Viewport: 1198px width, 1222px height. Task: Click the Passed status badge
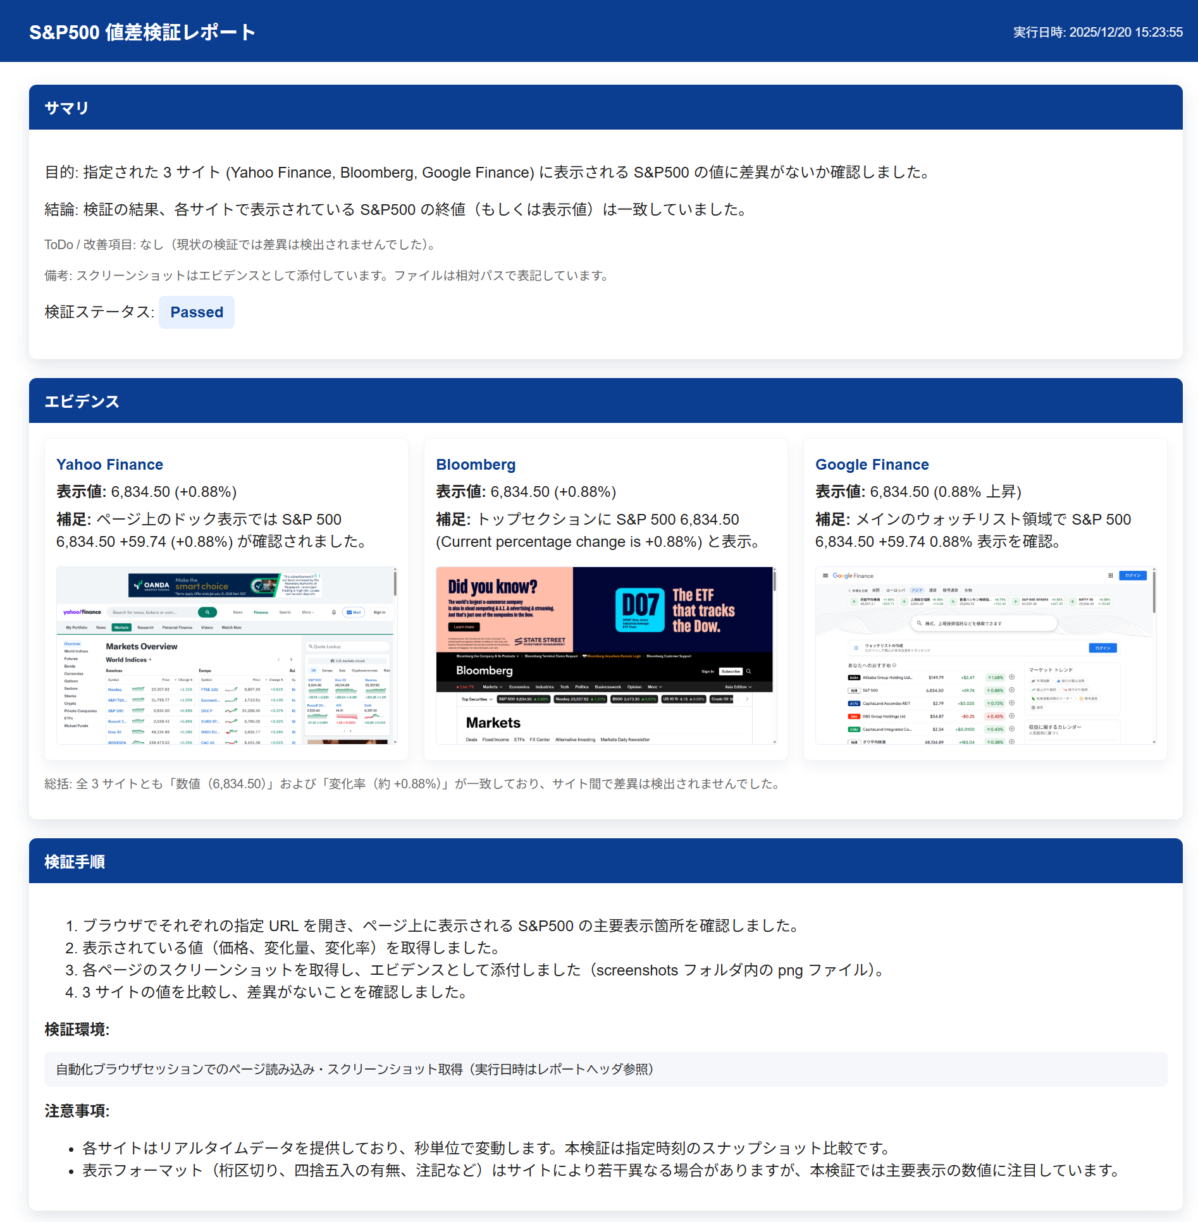(x=197, y=312)
